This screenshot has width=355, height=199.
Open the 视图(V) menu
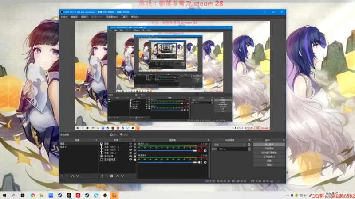tap(85, 17)
